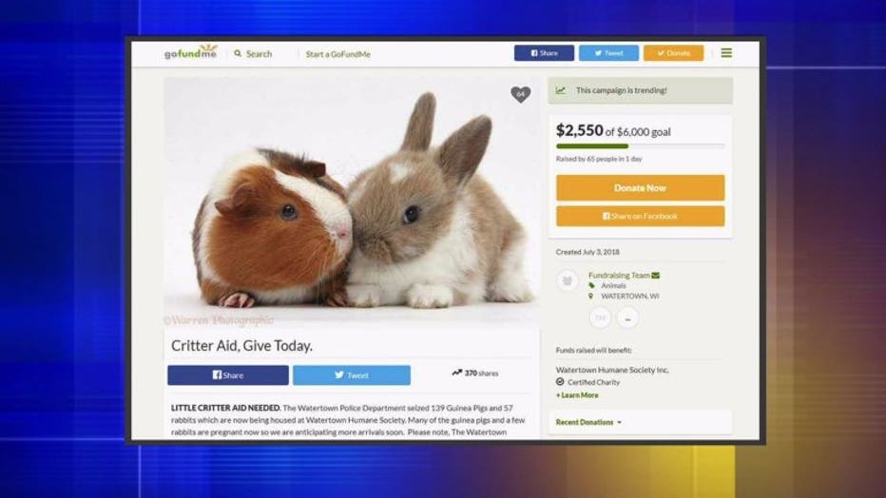This screenshot has height=498, width=886.
Task: Click Share on Facebook button
Action: click(x=640, y=217)
